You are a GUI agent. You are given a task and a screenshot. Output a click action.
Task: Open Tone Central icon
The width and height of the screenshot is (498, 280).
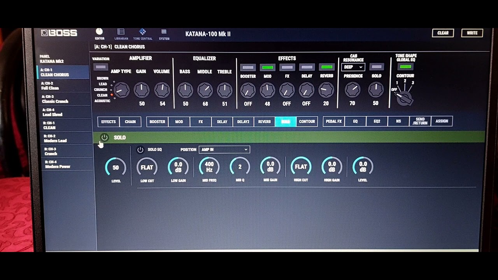click(142, 32)
